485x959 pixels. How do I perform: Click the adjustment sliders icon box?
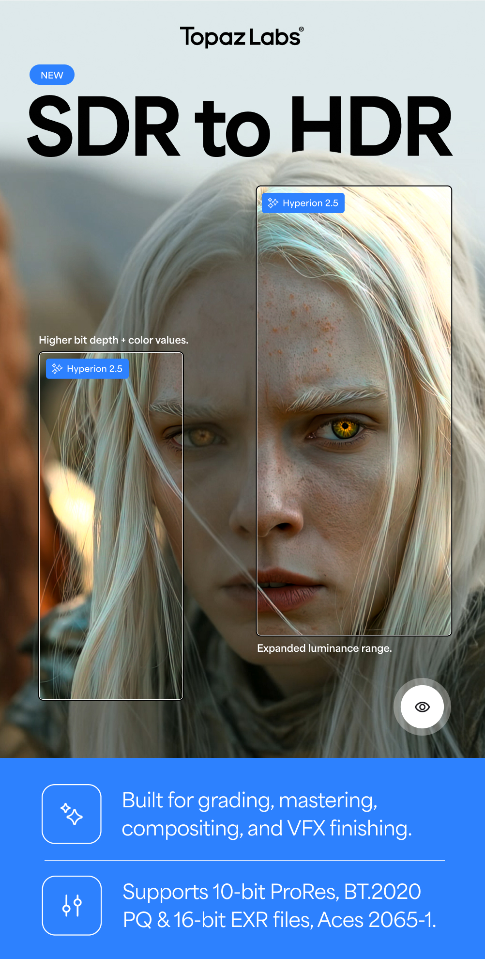[72, 905]
